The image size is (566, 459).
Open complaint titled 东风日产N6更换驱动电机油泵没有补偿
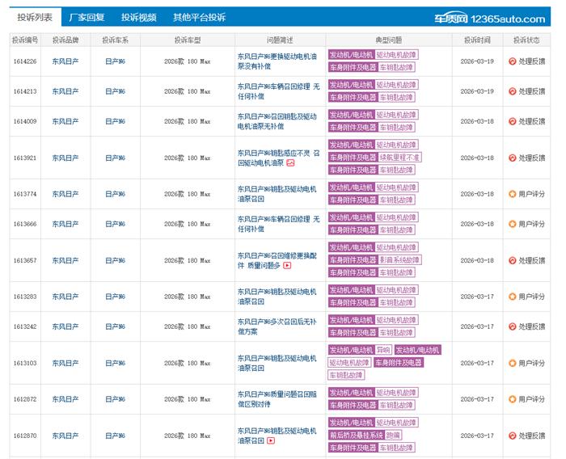pos(277,61)
